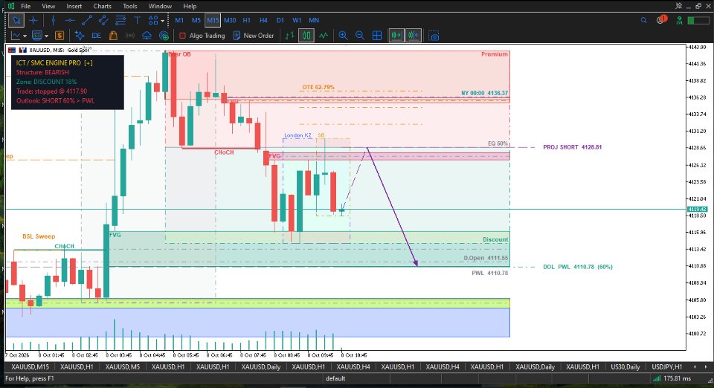Set timeframe to MN
This screenshot has height=388, width=714.
click(314, 21)
